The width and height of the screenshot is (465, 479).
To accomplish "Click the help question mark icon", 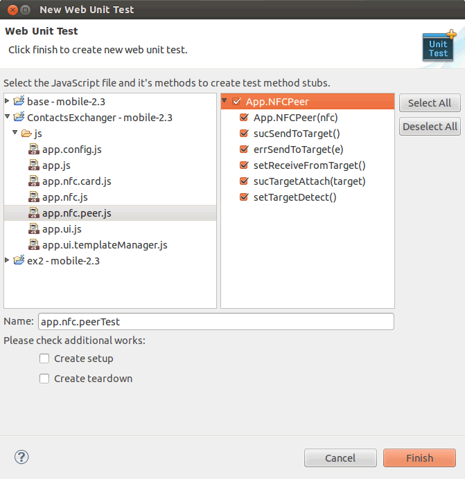I will 21,458.
